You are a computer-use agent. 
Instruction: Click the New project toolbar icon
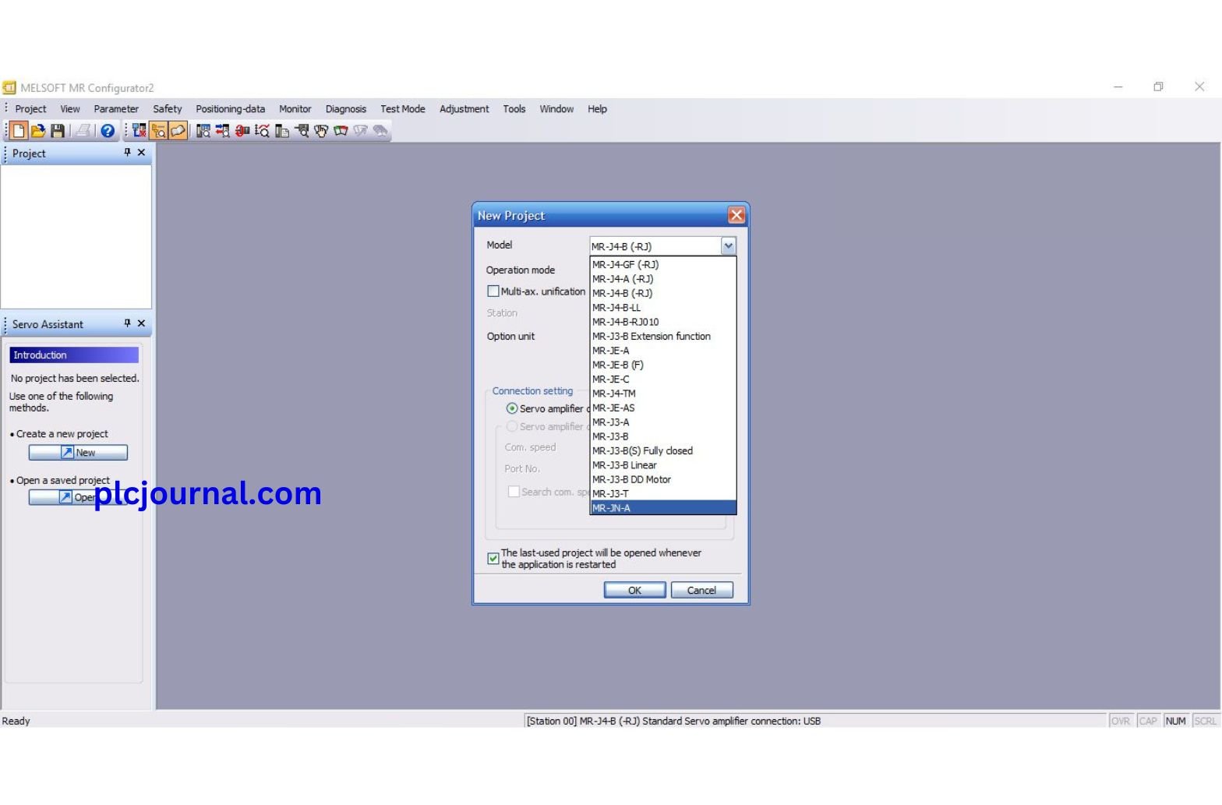coord(19,131)
